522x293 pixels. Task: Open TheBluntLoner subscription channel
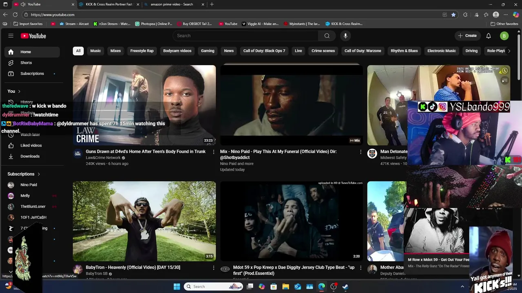coord(33,206)
